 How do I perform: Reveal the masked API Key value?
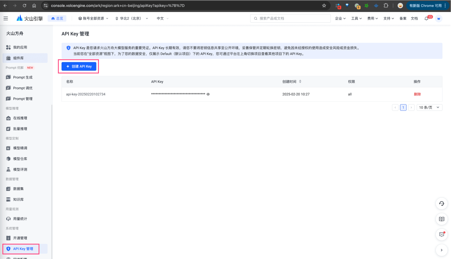click(208, 94)
